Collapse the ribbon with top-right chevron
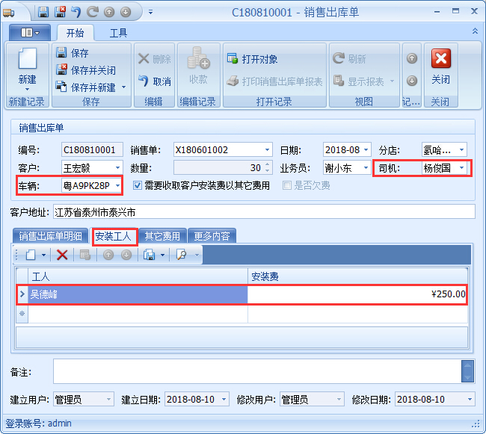 tap(475, 31)
